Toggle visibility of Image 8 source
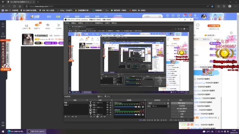 click(x=108, y=110)
